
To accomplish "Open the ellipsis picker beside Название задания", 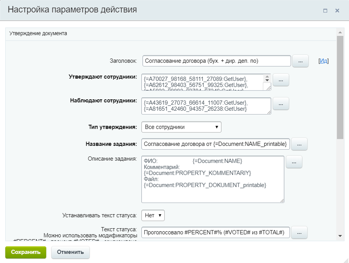I will coord(299,144).
